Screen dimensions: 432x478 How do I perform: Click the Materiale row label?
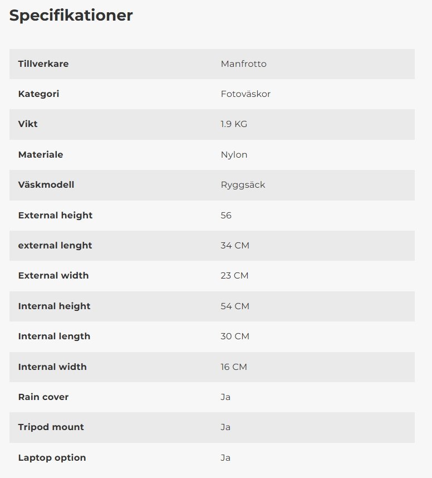[x=41, y=155]
